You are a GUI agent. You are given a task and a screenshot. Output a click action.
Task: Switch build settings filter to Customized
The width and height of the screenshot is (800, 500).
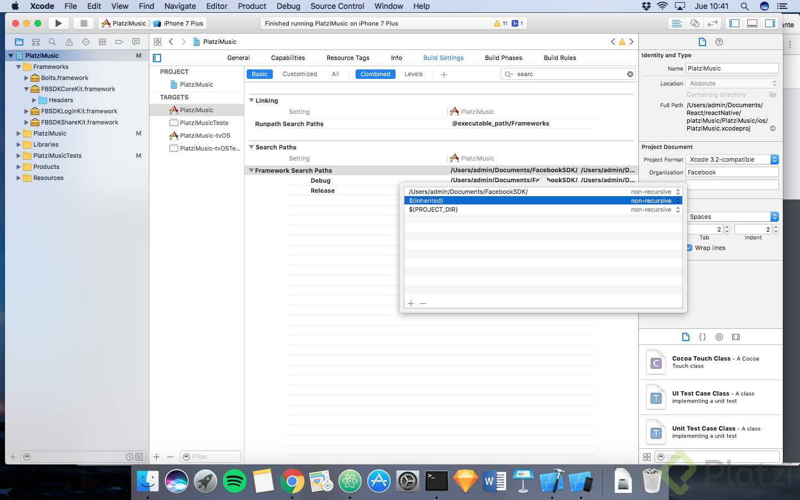[300, 74]
